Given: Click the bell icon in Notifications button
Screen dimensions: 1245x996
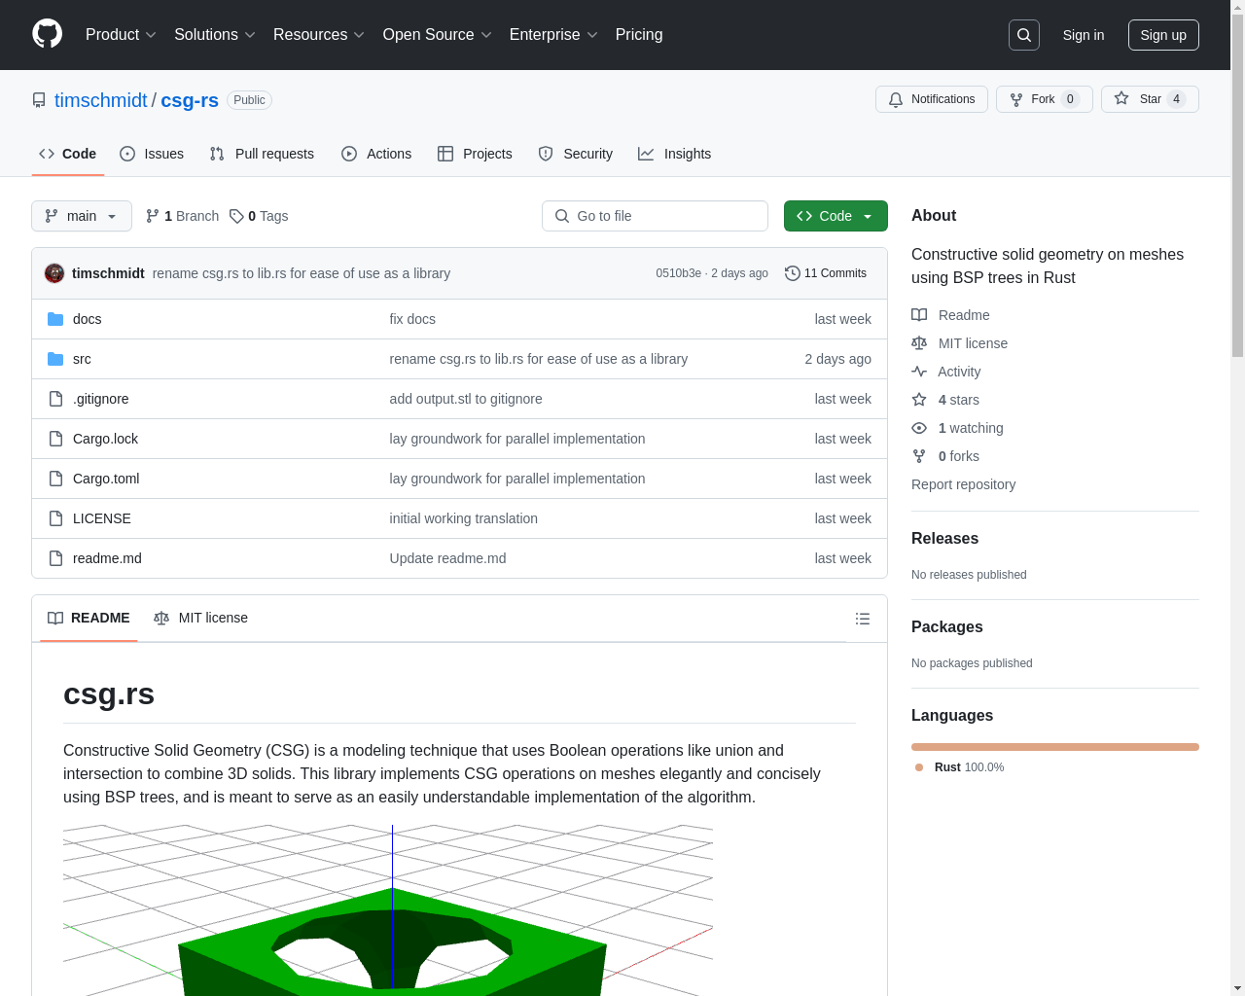Looking at the screenshot, I should click(896, 99).
